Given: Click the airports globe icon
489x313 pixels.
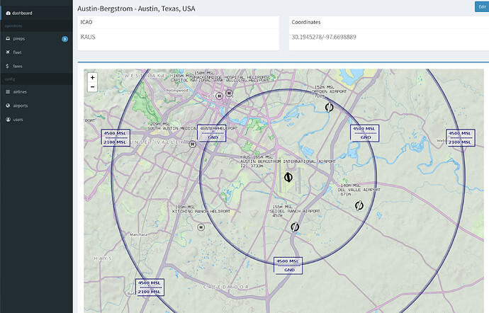Looking at the screenshot, I should click(8, 106).
